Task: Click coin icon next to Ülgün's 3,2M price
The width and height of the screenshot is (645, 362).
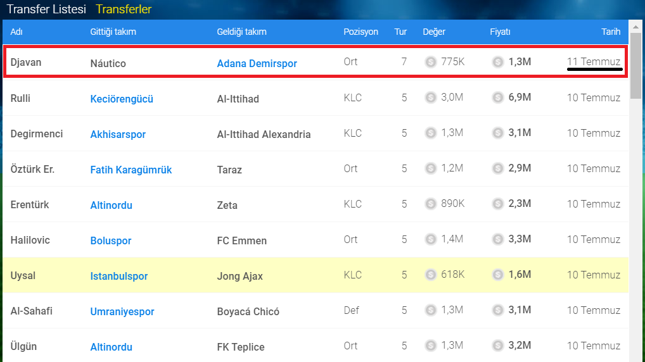Action: pyautogui.click(x=497, y=346)
